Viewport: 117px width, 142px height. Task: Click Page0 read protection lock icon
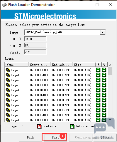pos(98,70)
